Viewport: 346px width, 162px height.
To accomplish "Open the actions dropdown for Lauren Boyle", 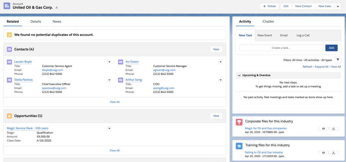I will click(x=109, y=62).
